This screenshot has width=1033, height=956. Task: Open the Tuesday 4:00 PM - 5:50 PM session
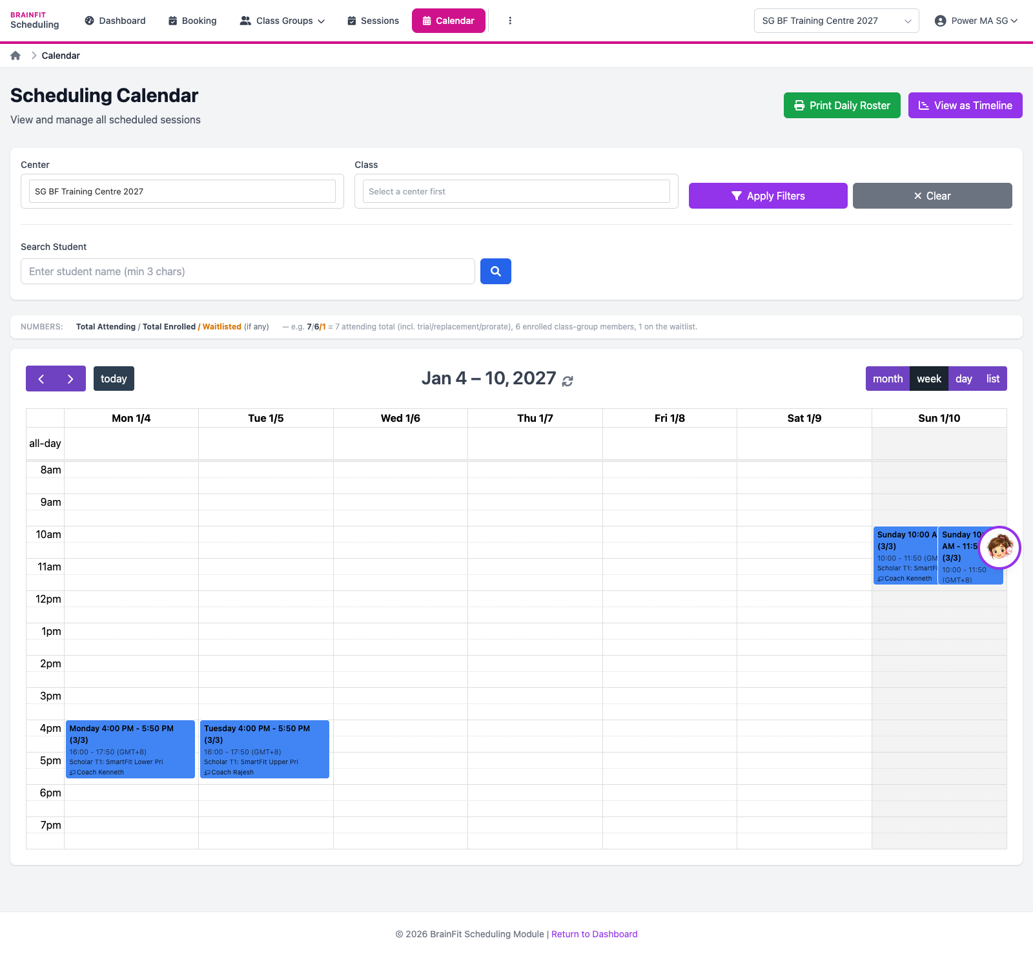coord(265,749)
